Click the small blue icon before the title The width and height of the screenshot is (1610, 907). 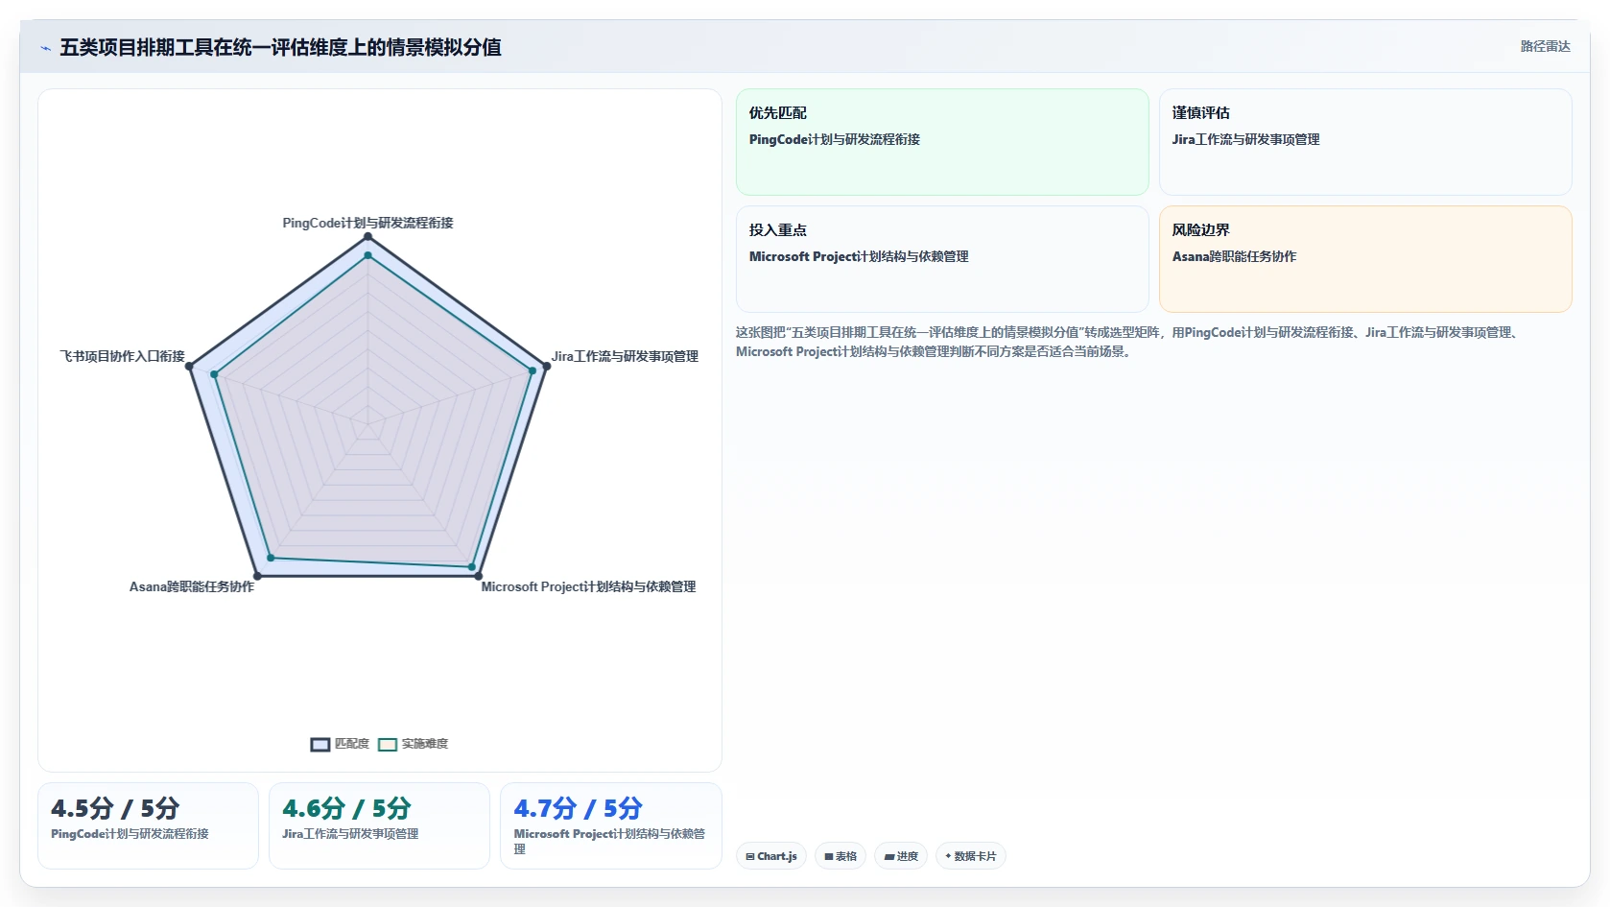[45, 48]
